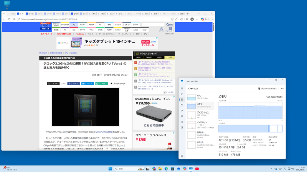Open Task Manager hamburger navigation menu

tap(182, 89)
